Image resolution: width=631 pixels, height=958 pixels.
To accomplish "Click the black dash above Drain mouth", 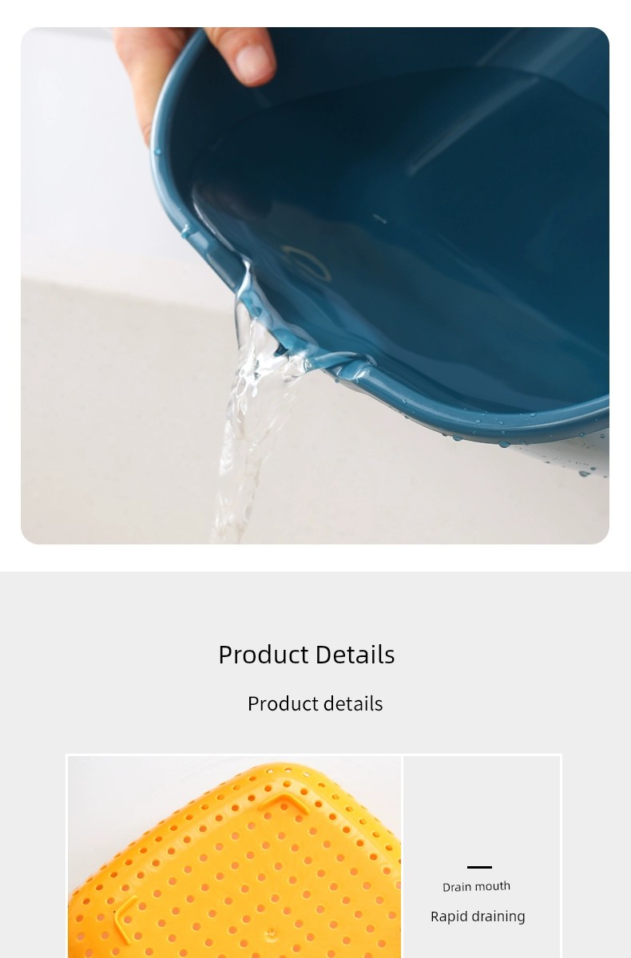I will [479, 867].
